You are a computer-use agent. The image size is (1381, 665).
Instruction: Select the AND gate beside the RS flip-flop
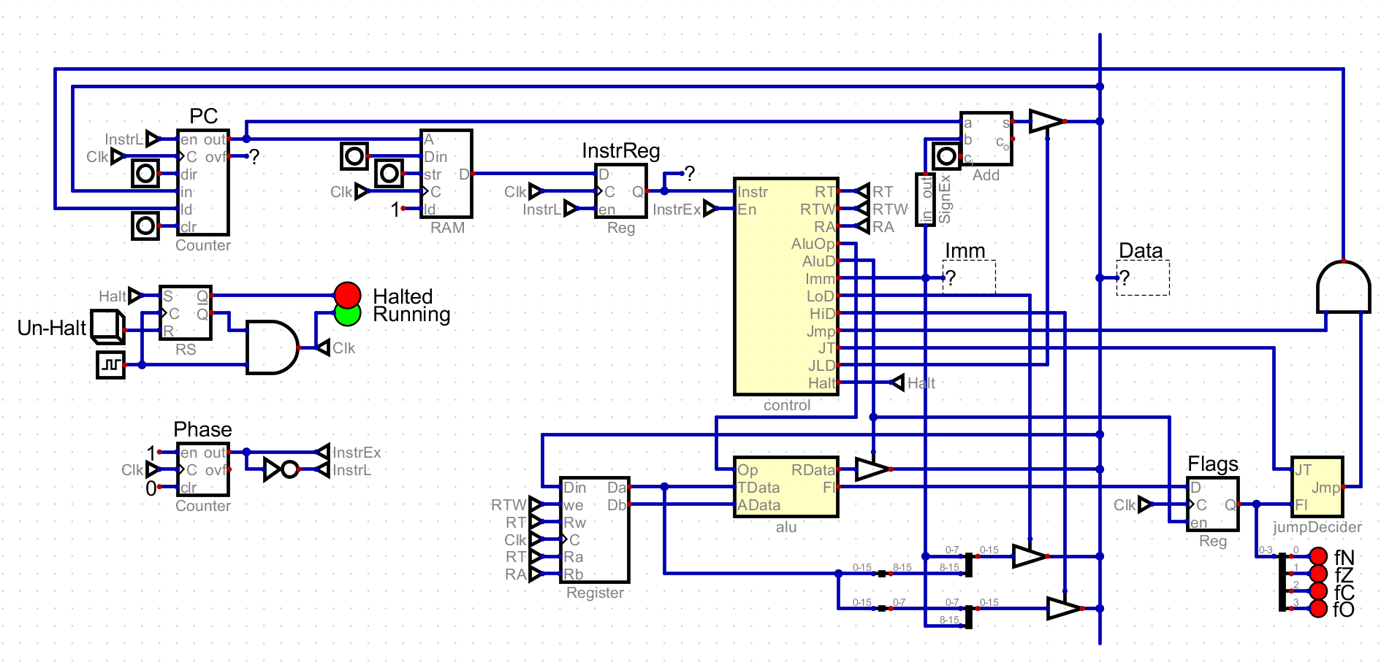pos(274,347)
